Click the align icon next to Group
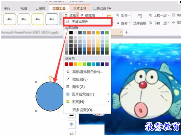 point(109,16)
